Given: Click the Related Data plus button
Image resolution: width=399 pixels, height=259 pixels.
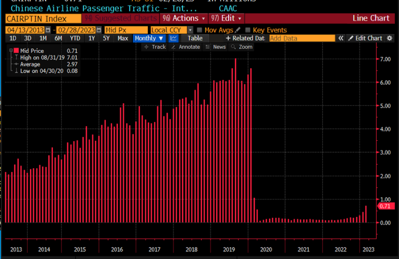Looking at the screenshot, I should (x=245, y=38).
